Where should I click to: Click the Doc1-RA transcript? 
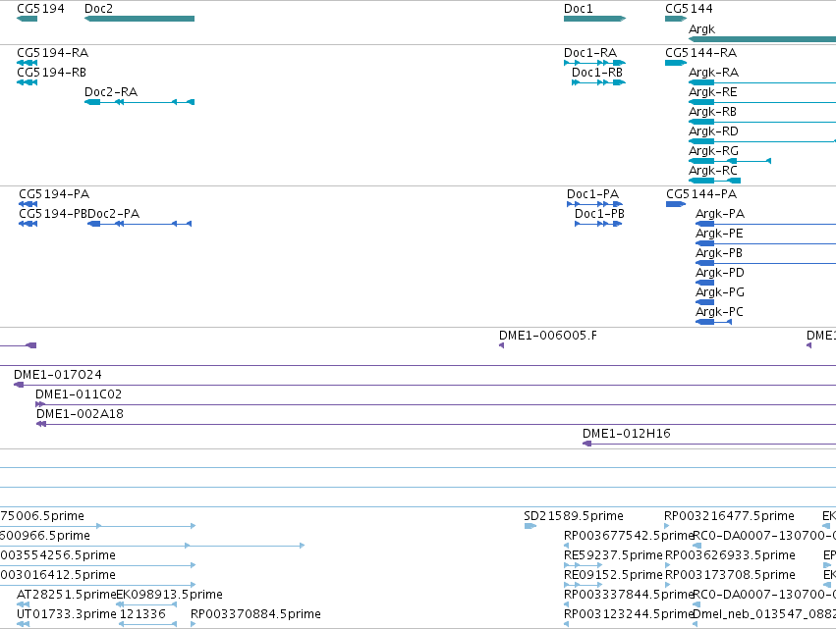pos(594,63)
